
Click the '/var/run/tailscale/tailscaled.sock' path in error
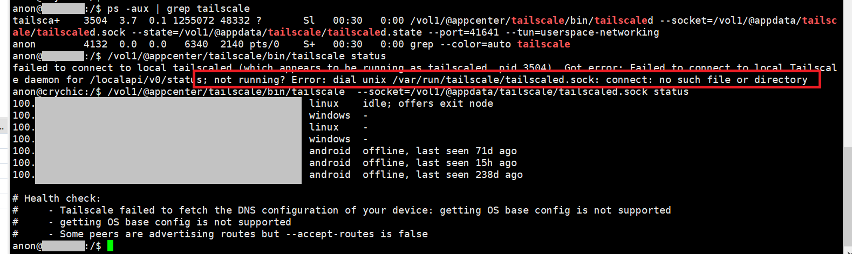pos(493,80)
